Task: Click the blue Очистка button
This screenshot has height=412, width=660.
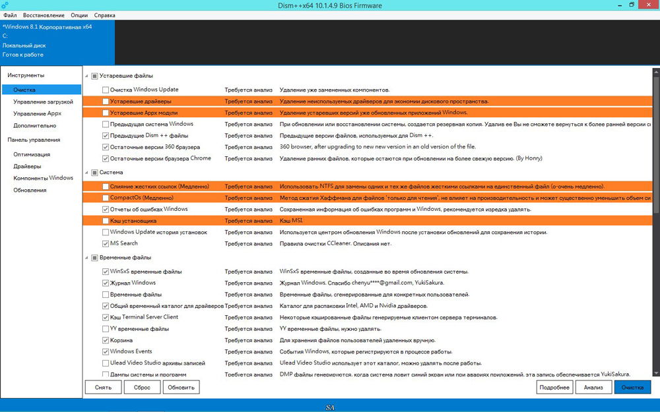Action: click(x=633, y=387)
